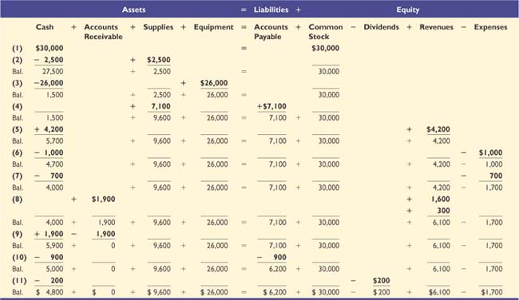The height and width of the screenshot is (300, 519).
Task: Select the 5,700 Cash balance
Action: click(x=54, y=141)
